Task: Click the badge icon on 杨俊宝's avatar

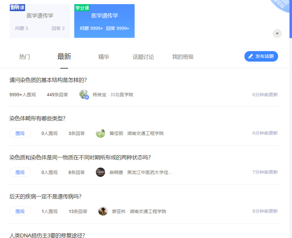Action: click(87, 97)
